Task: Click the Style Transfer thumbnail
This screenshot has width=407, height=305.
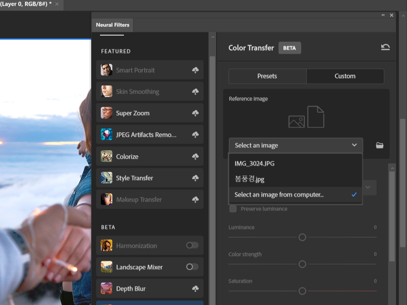Action: (x=107, y=177)
